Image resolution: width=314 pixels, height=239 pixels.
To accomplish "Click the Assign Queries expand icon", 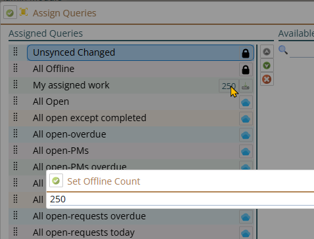I will [x=24, y=12].
